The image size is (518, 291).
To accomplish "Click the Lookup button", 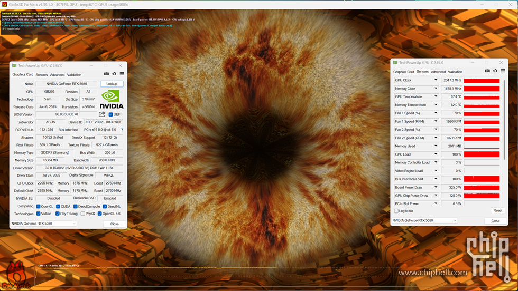I will pos(112,84).
